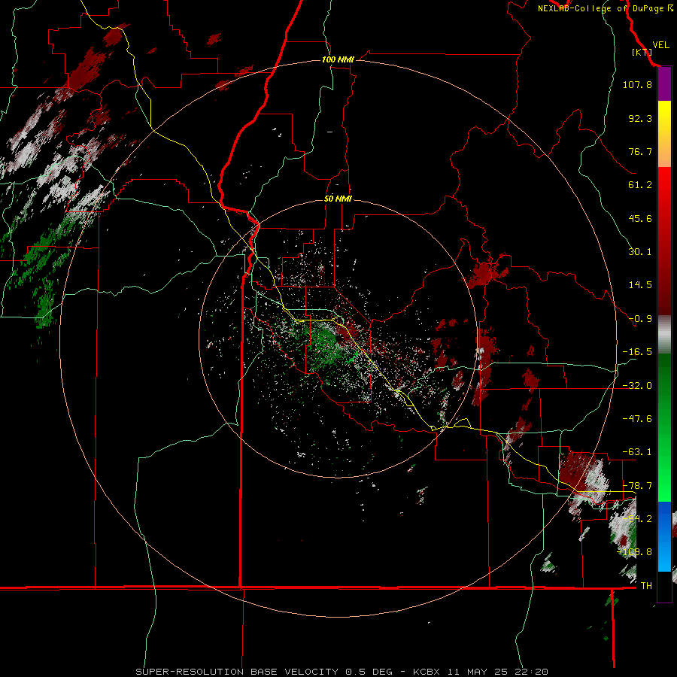Screen dimensions: 677x677
Task: Click the 50 NMI range ring label
Action: [x=338, y=199]
